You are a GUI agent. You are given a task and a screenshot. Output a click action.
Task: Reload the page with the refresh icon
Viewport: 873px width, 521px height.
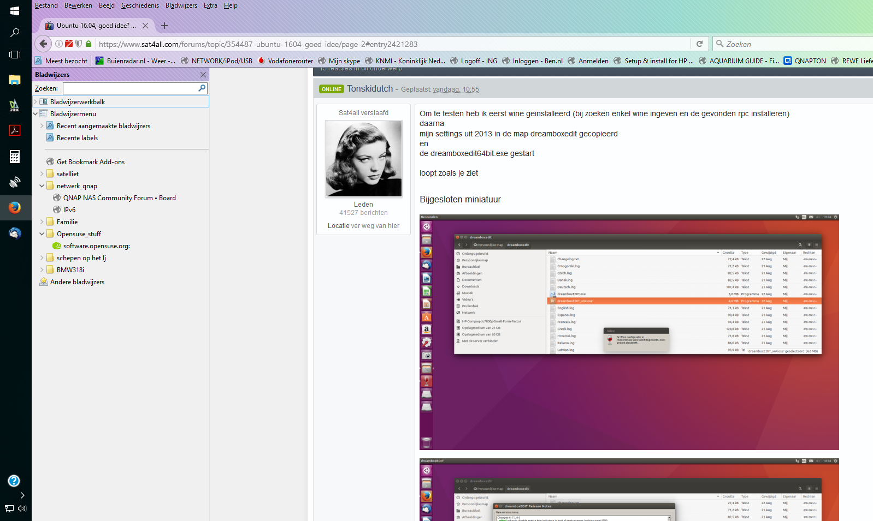[x=699, y=44]
